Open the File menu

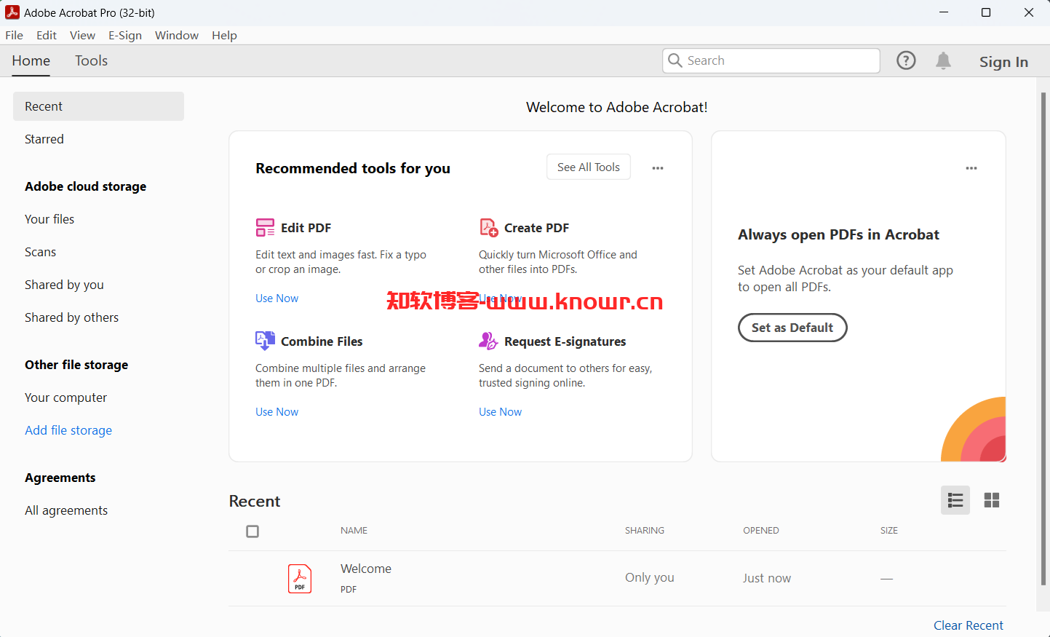pyautogui.click(x=14, y=35)
